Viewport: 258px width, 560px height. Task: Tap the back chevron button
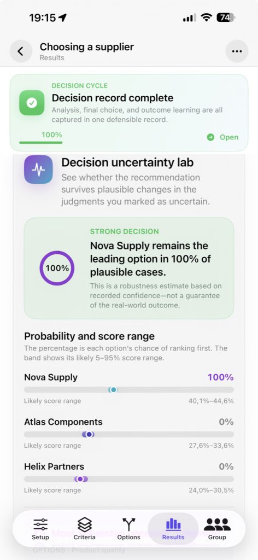(x=21, y=51)
